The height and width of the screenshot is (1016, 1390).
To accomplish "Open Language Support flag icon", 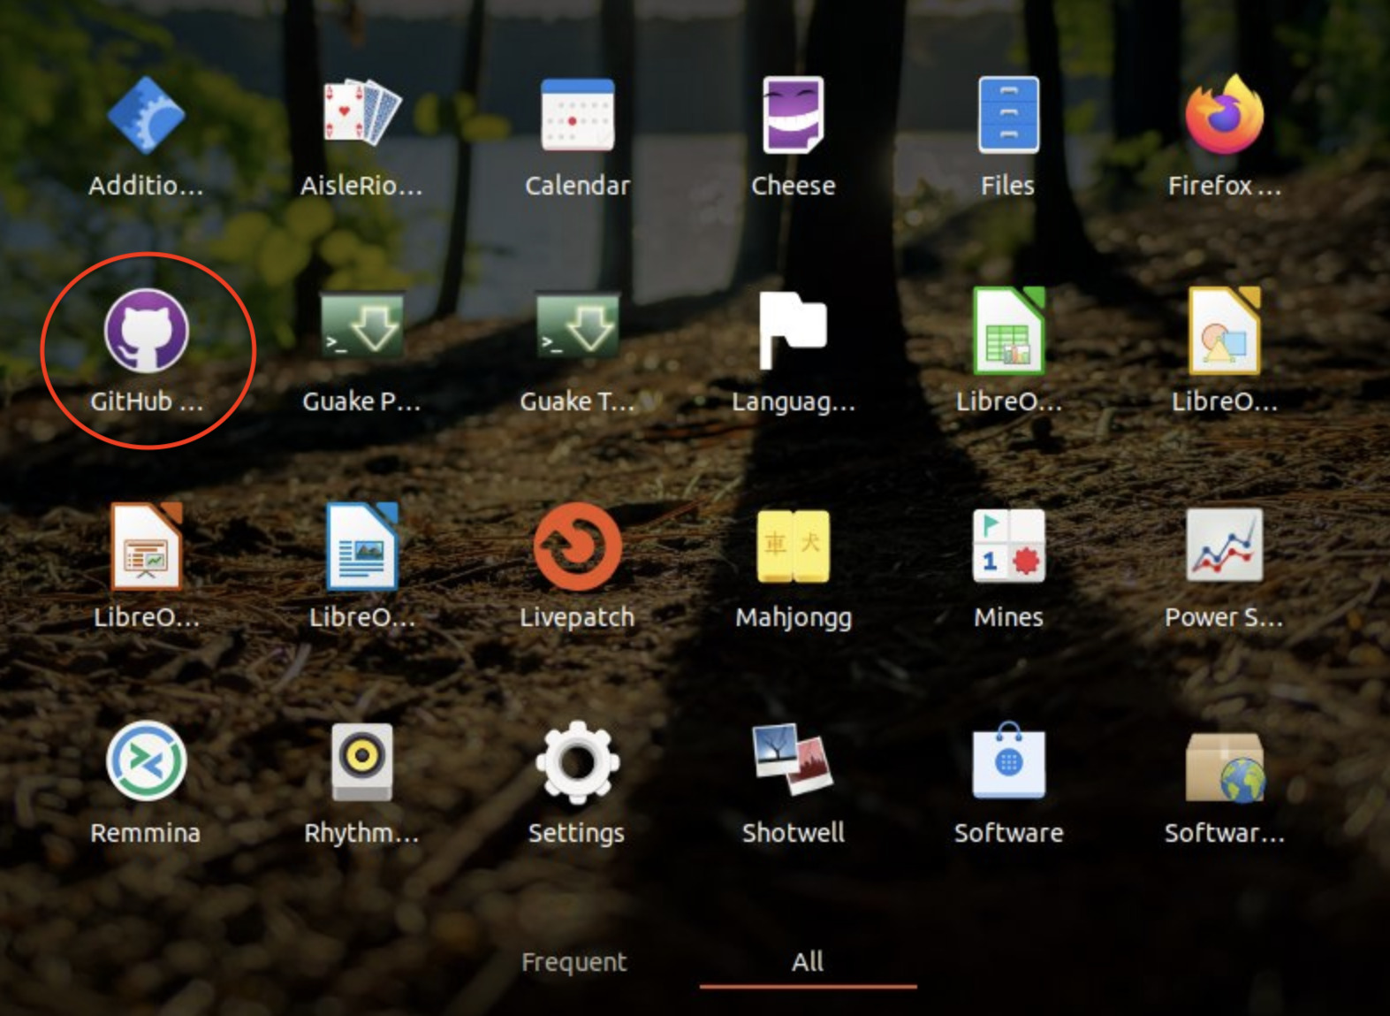I will pos(793,331).
